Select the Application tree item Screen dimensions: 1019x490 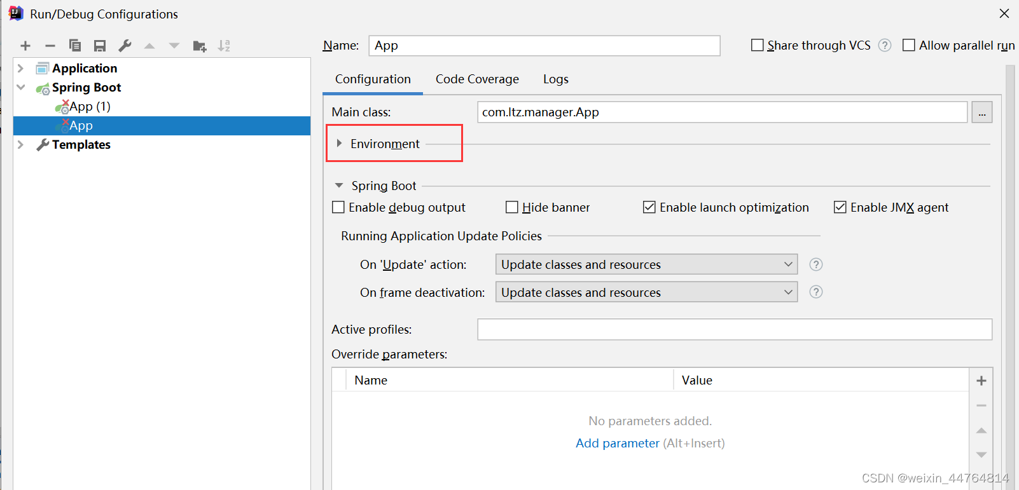(85, 68)
